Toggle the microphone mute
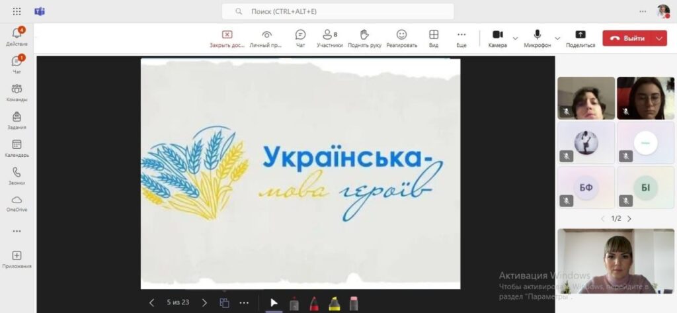 coord(538,38)
